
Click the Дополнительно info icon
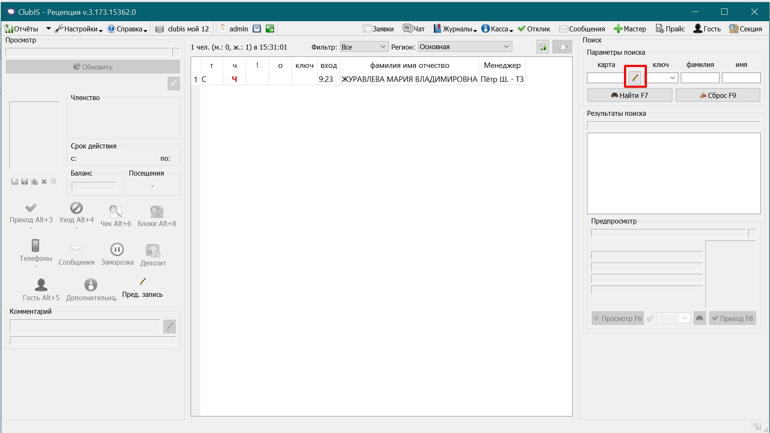click(x=91, y=285)
